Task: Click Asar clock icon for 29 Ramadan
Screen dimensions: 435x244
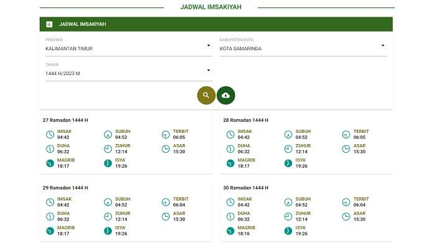Action: coord(166,217)
